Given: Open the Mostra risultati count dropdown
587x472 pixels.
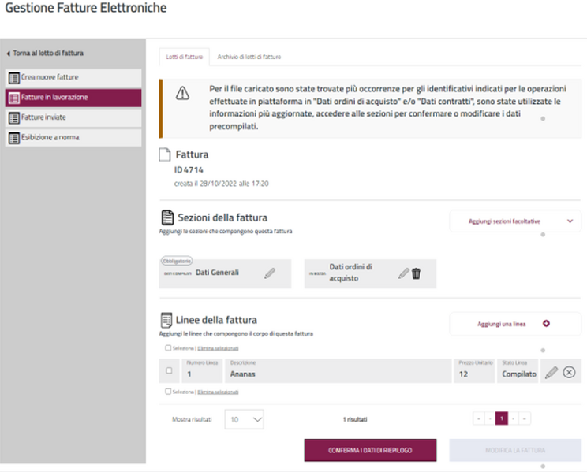Looking at the screenshot, I should point(245,419).
